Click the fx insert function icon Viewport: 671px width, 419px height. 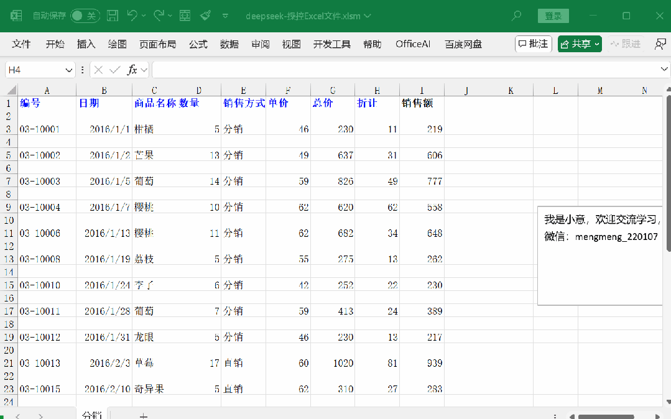click(x=132, y=70)
